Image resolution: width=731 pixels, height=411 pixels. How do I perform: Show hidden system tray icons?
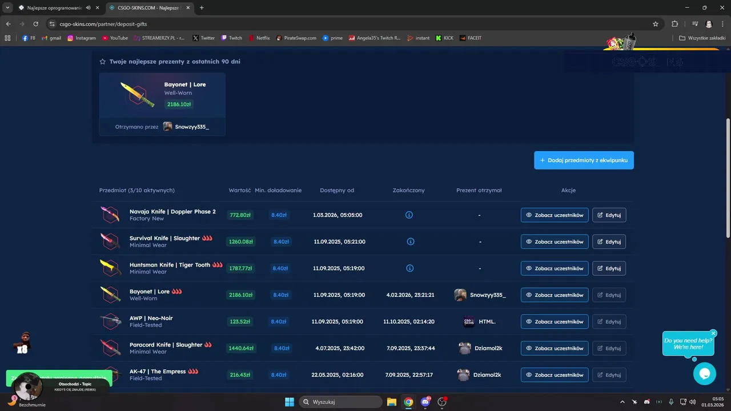(623, 402)
